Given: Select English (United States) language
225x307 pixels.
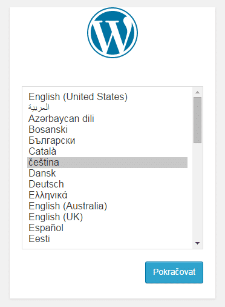Looking at the screenshot, I should (107, 96).
